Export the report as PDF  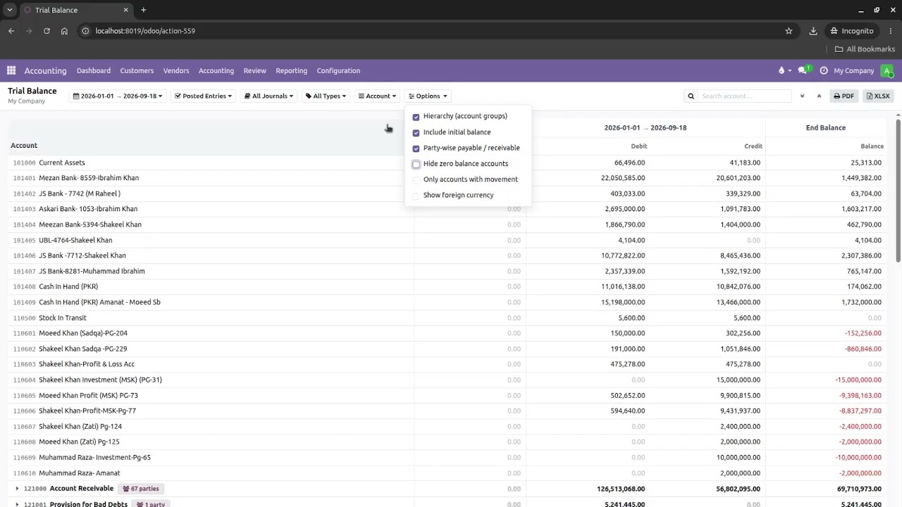(x=844, y=96)
